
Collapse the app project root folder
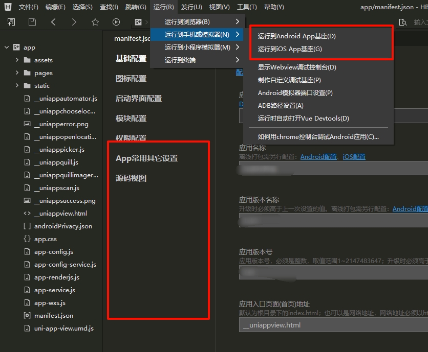coord(7,48)
